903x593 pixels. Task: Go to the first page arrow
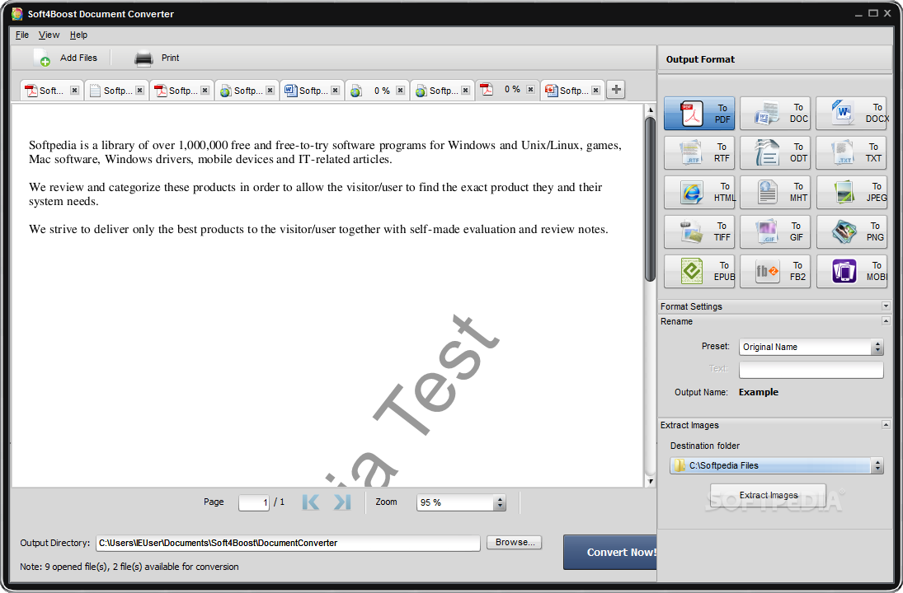[x=310, y=502]
